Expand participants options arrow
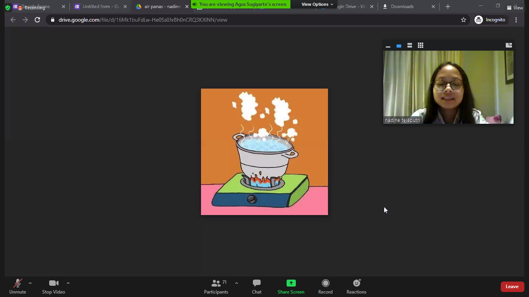Image resolution: width=529 pixels, height=297 pixels. [x=237, y=283]
